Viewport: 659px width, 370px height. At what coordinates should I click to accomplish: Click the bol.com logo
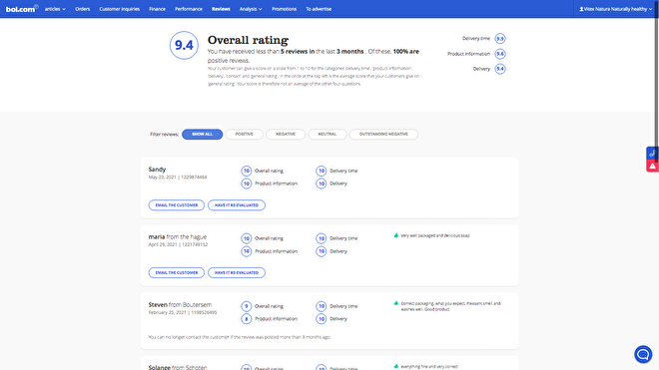(21, 9)
